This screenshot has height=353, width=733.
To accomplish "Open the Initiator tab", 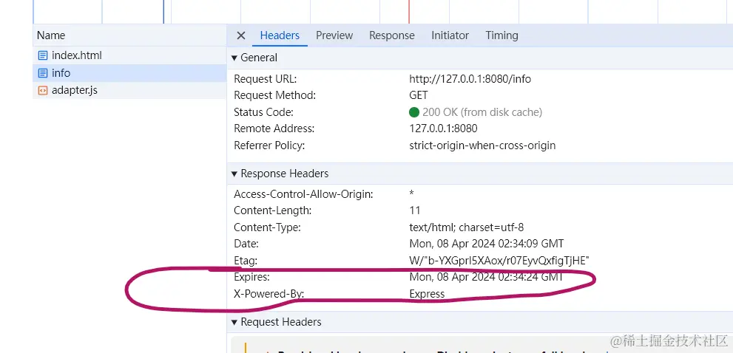I will (450, 35).
